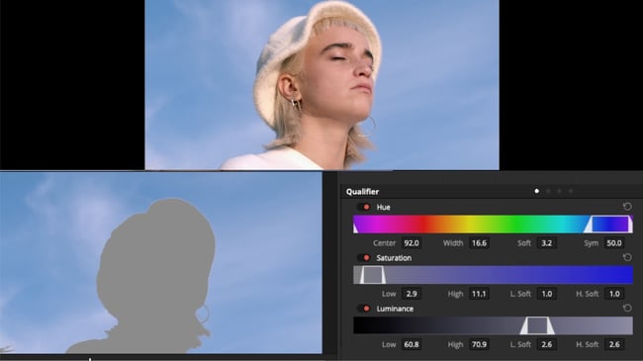Select the Hue Sym value field 50.0
This screenshot has height=361, width=643.
click(614, 243)
